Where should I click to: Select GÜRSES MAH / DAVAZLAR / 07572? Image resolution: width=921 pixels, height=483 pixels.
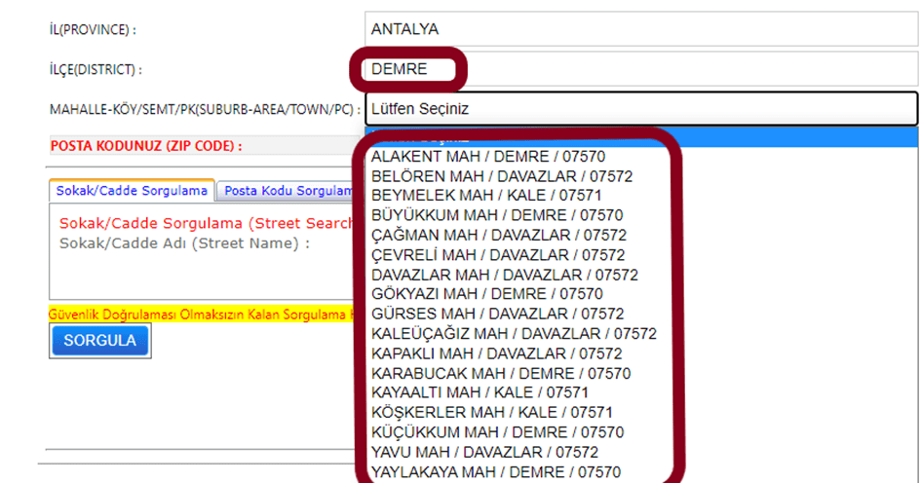[497, 314]
